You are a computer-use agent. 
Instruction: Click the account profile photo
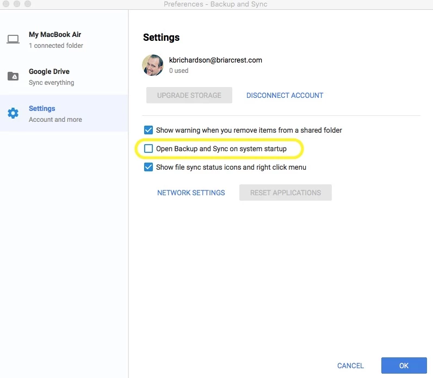[x=153, y=65]
